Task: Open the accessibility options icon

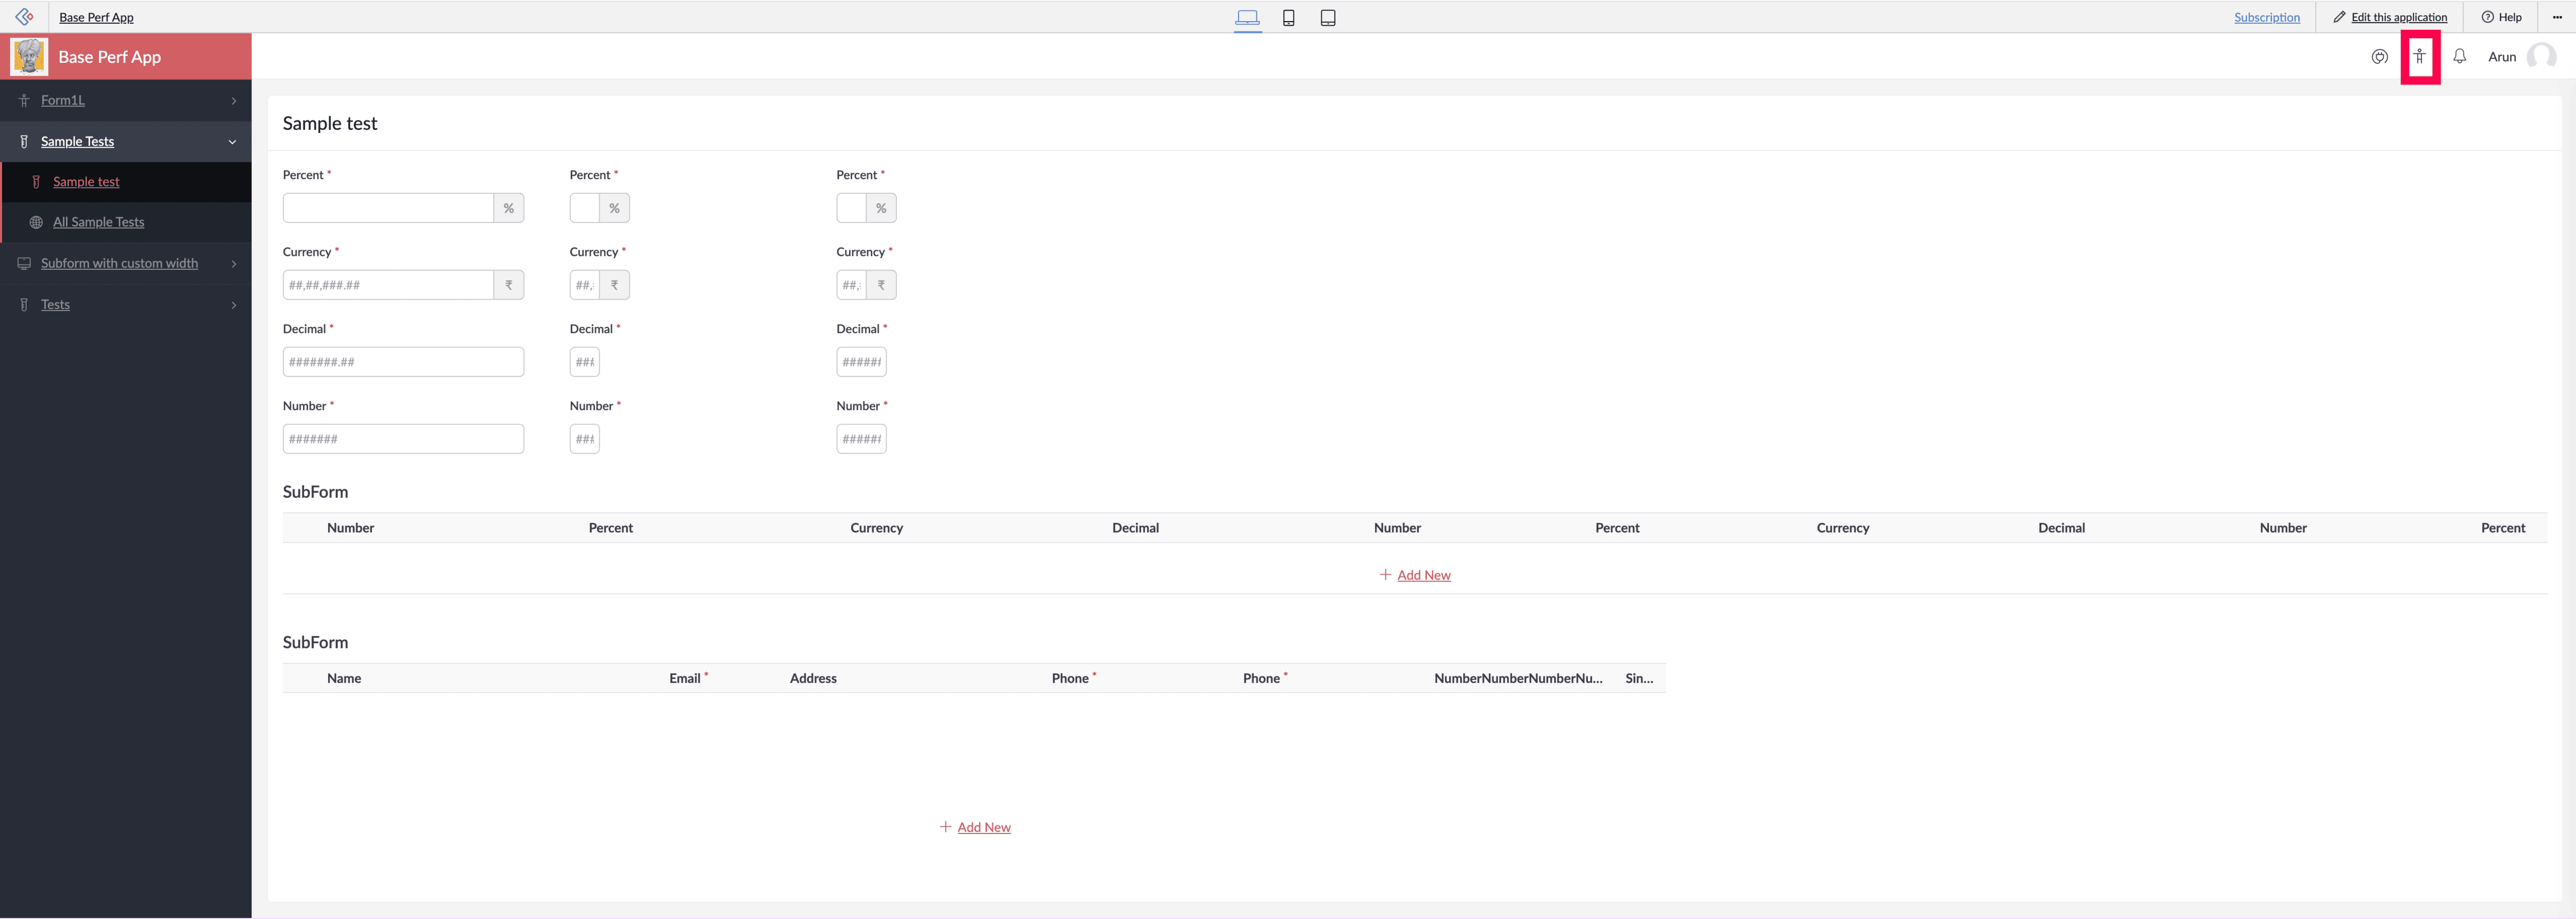Action: (2419, 57)
